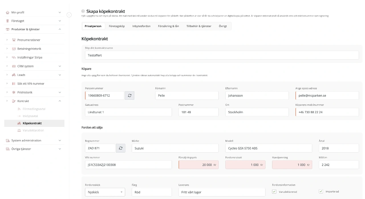The width and height of the screenshot is (365, 199).
Task: Click refresh icon beside Regnummer field
Action: 121,148
